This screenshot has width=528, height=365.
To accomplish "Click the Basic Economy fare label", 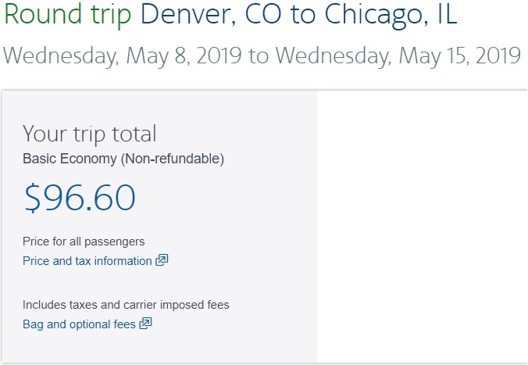I will coord(70,159).
